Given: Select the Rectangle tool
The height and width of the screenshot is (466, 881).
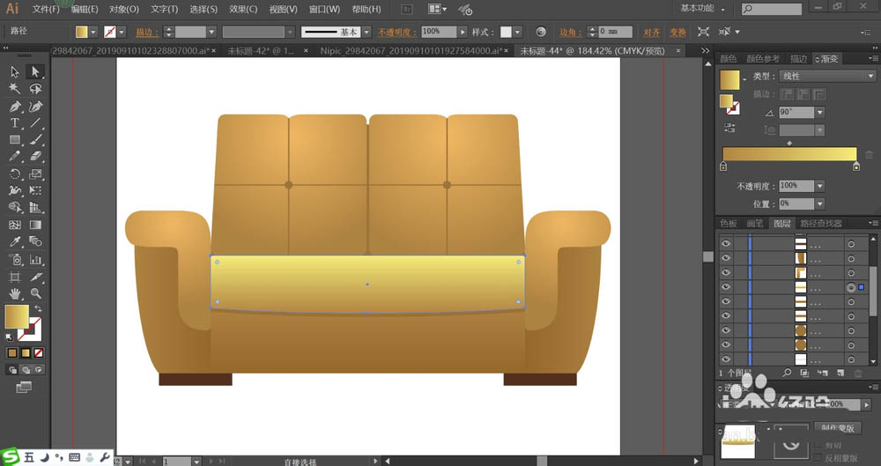Looking at the screenshot, I should 15,139.
